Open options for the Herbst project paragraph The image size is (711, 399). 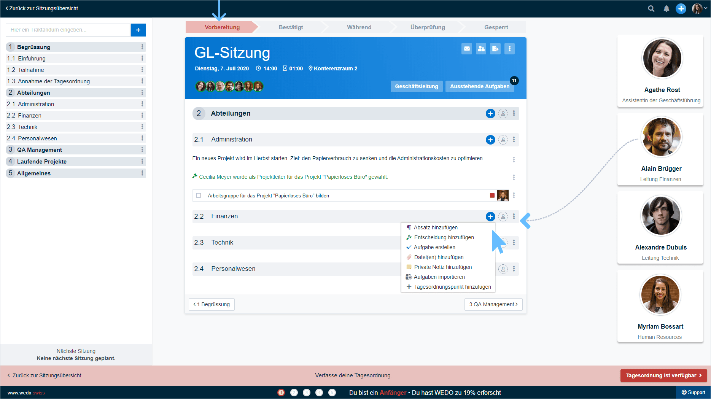click(x=514, y=159)
